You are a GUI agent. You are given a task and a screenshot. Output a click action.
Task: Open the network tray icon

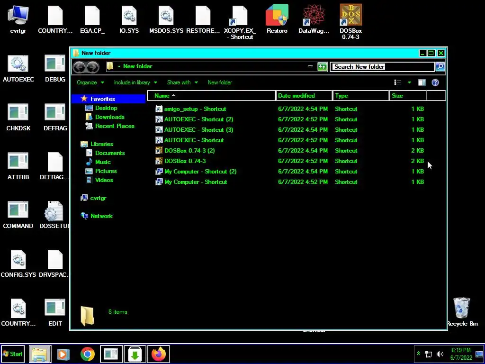tap(429, 354)
